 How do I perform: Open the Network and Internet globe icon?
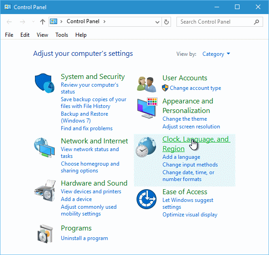44,147
